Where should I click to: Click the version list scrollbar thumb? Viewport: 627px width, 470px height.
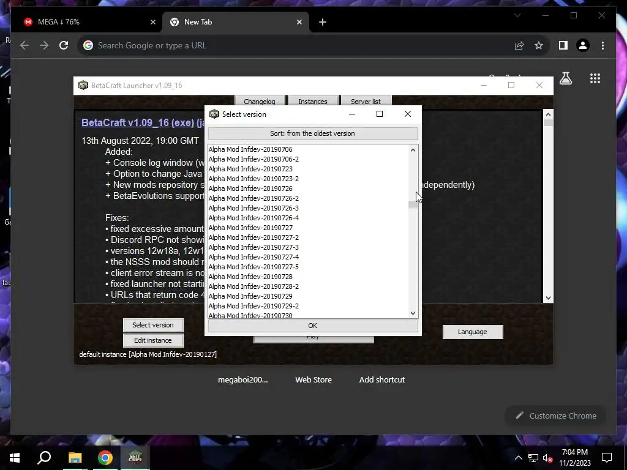(413, 204)
